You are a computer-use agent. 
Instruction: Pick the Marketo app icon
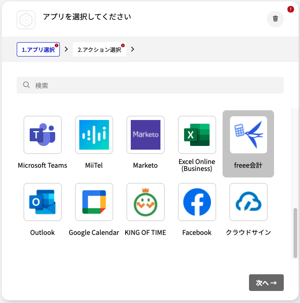(x=146, y=135)
